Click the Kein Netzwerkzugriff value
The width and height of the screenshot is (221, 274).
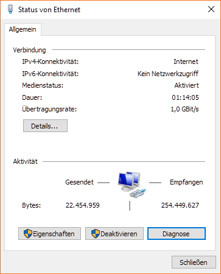[168, 74]
